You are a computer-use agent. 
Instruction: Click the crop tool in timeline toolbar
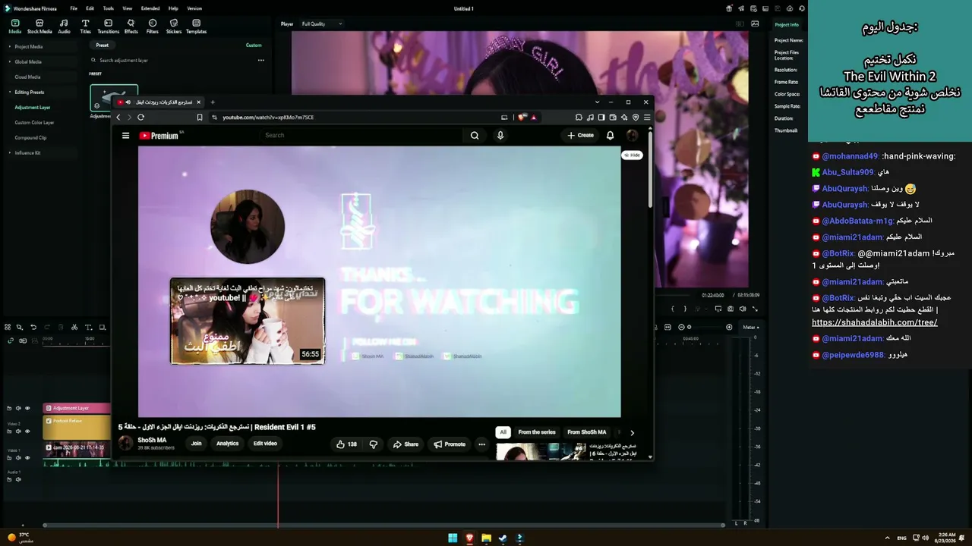click(x=102, y=328)
